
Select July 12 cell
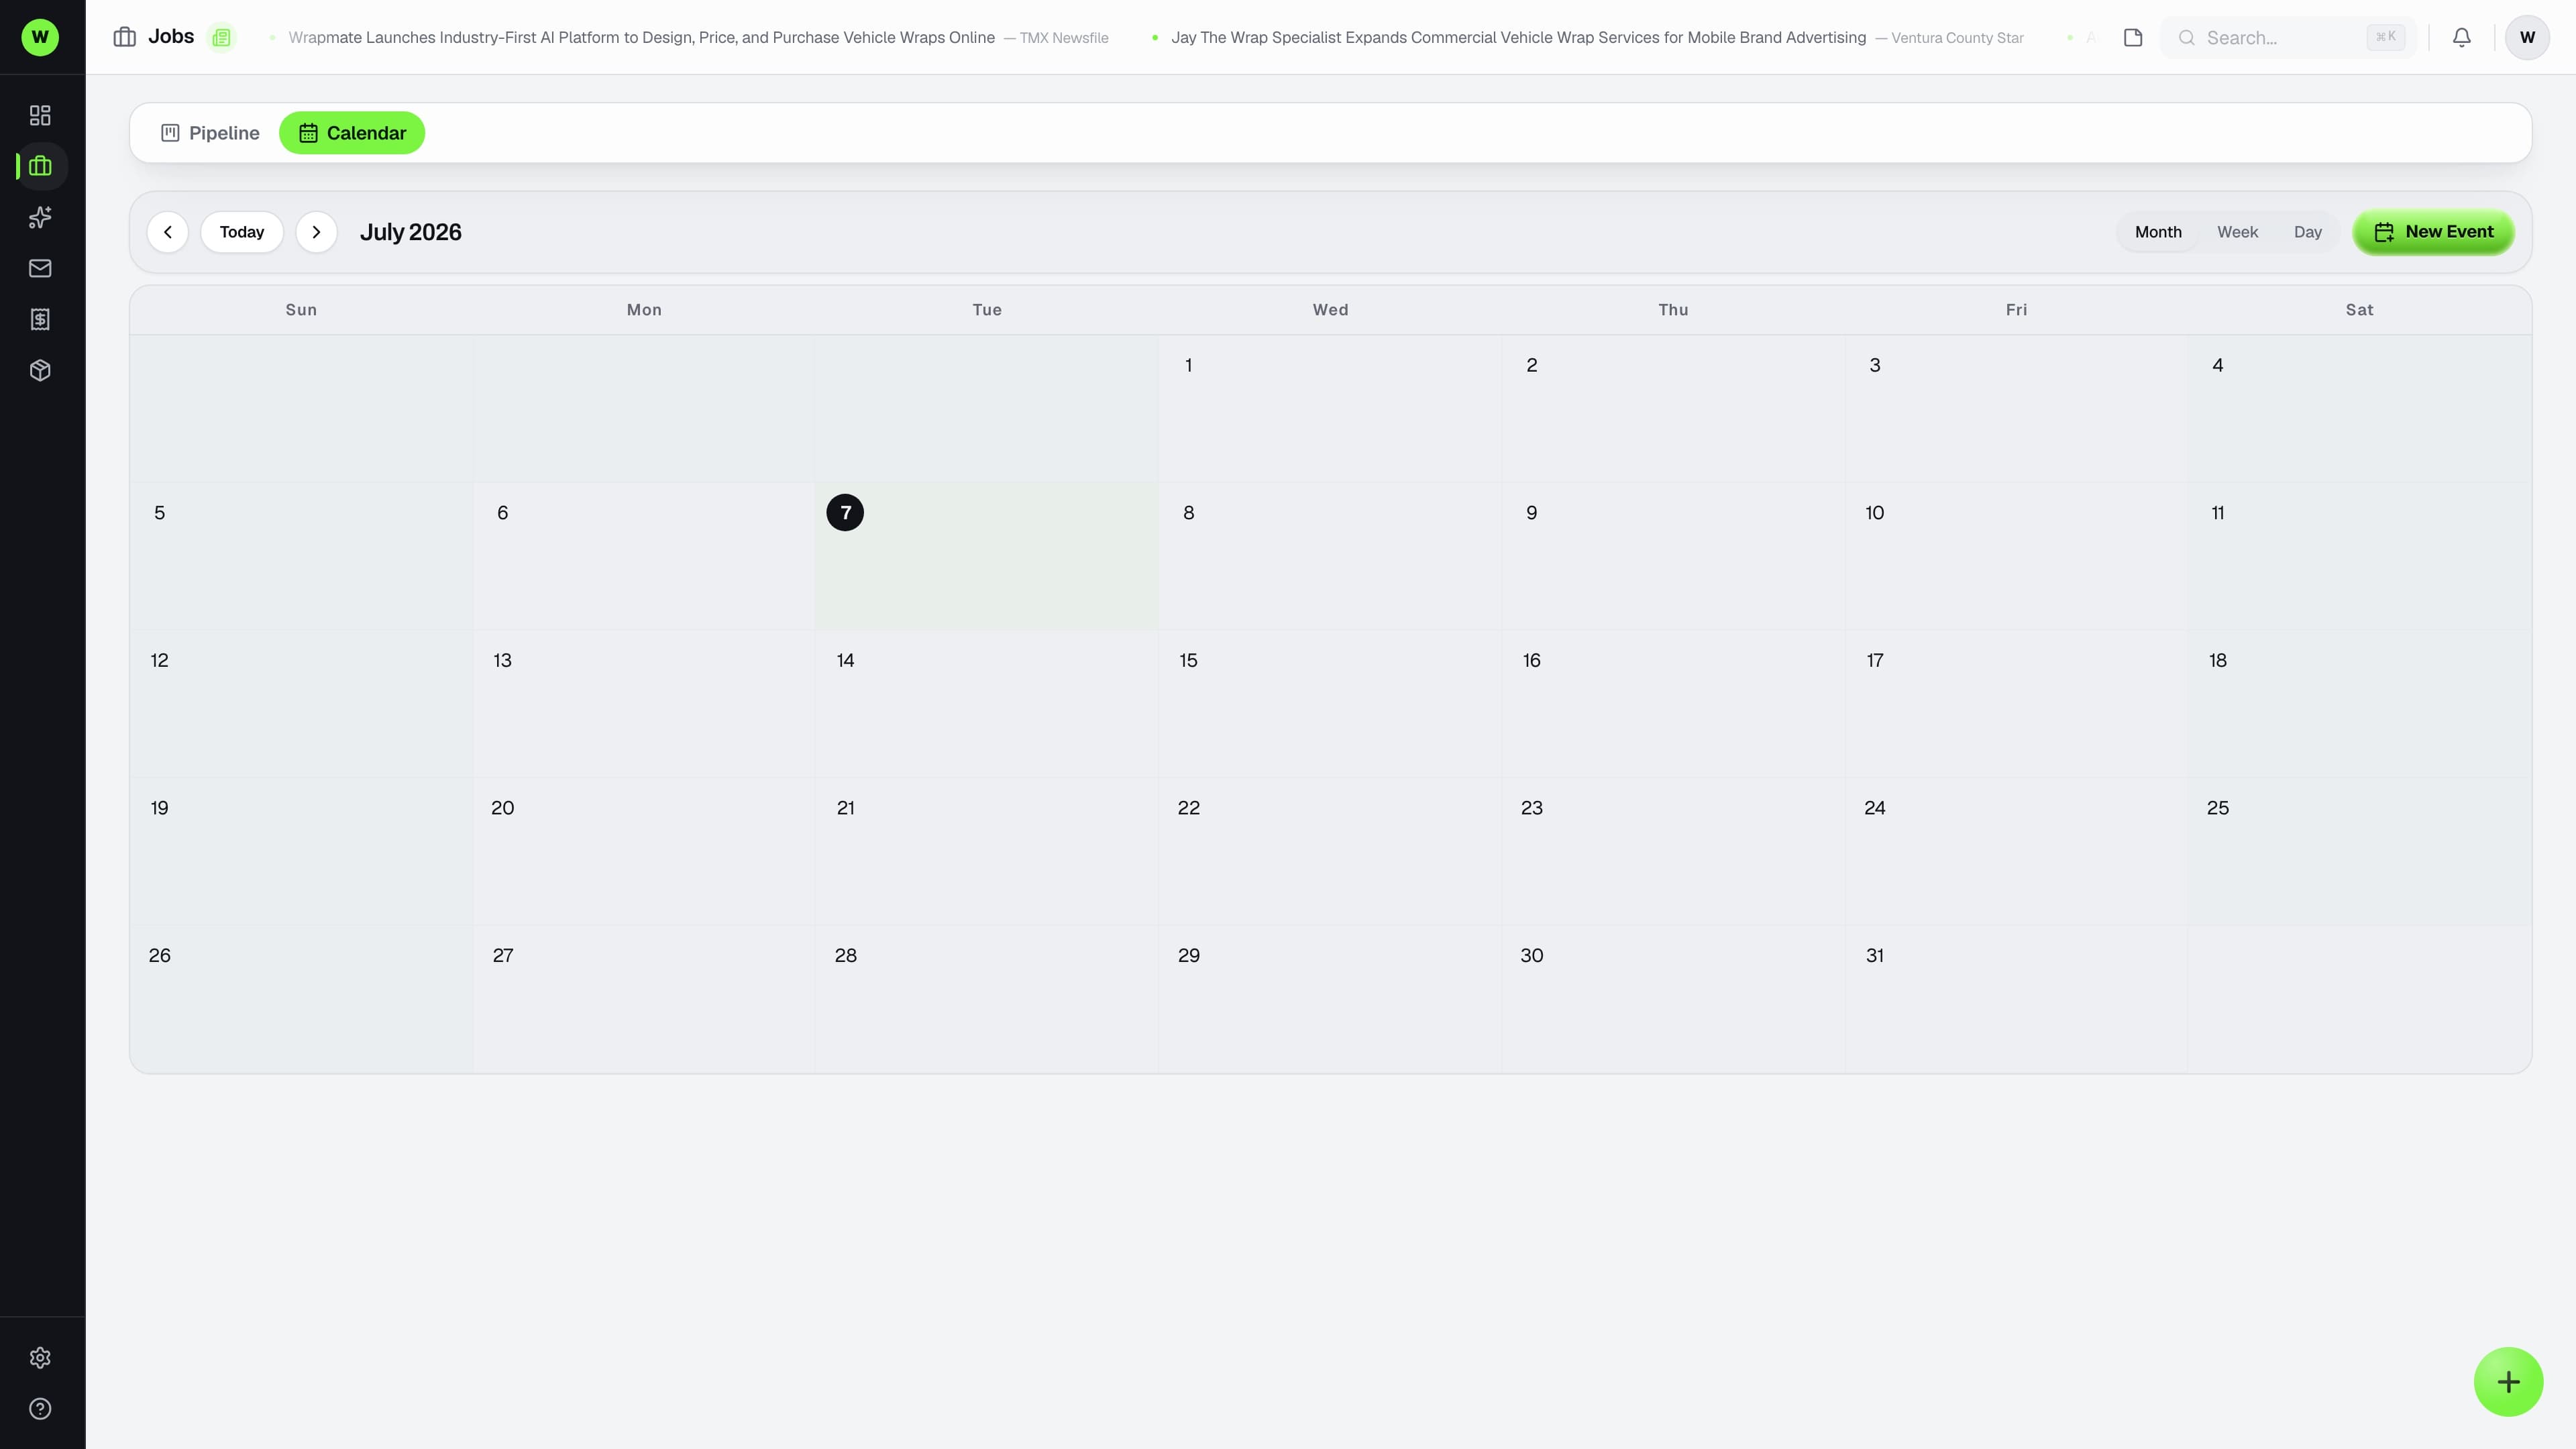(301, 703)
